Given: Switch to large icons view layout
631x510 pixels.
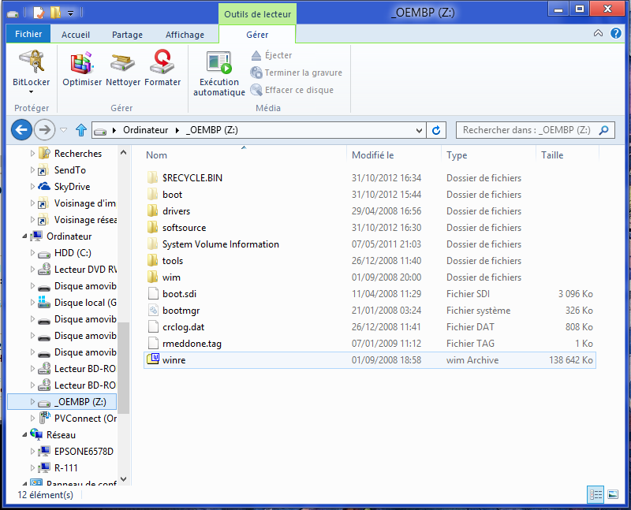Looking at the screenshot, I should click(613, 494).
